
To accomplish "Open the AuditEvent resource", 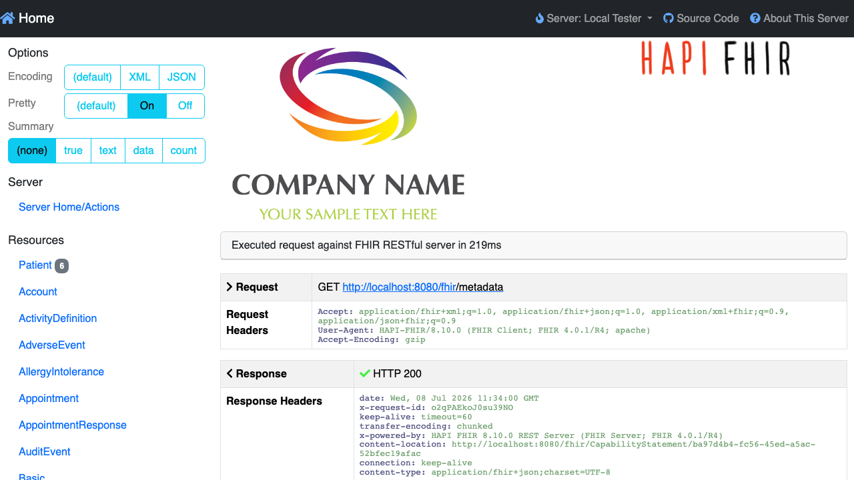I will point(45,451).
